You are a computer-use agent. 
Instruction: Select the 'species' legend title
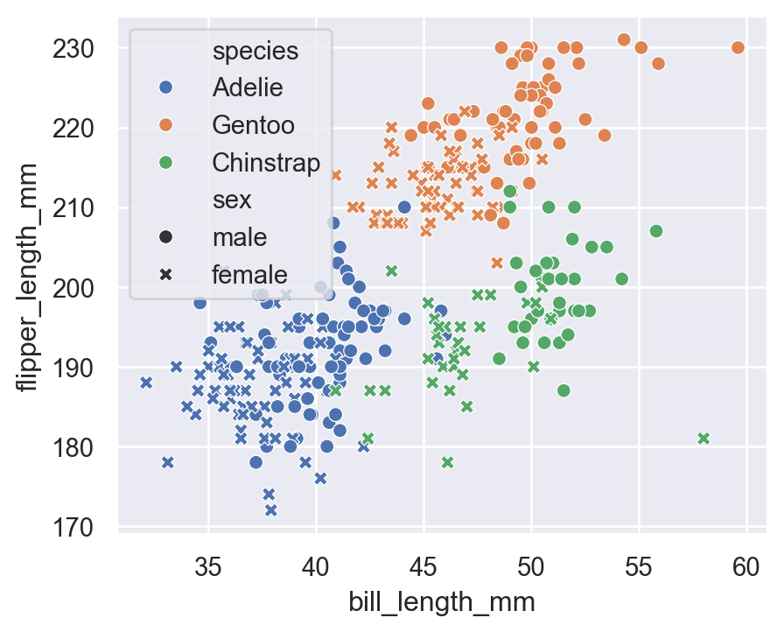(x=255, y=51)
